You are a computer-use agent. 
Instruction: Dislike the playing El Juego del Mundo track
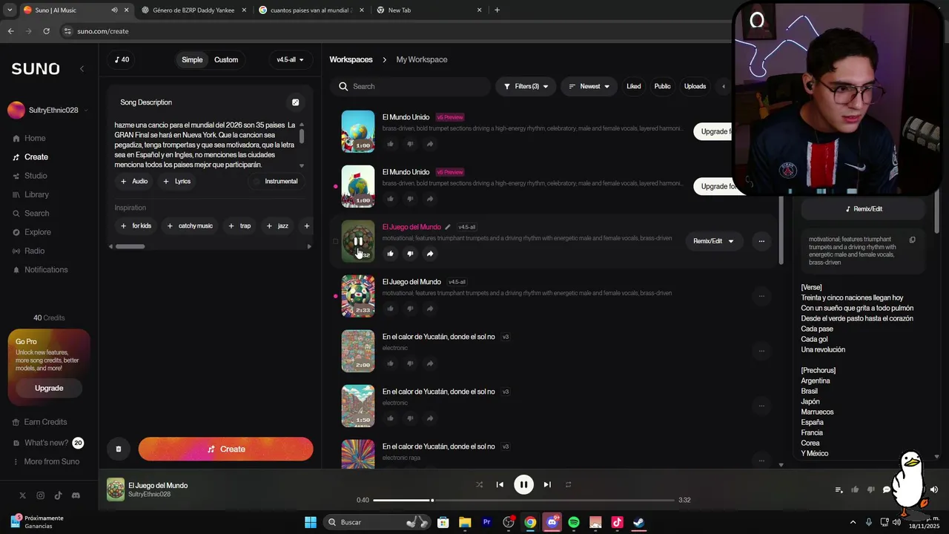point(410,254)
